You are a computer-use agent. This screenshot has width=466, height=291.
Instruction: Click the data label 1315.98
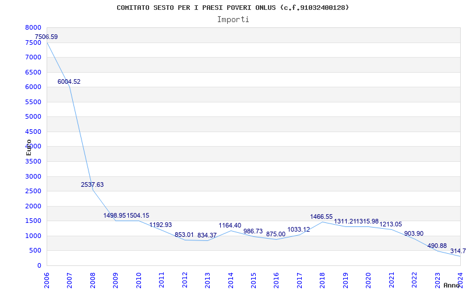(x=368, y=222)
